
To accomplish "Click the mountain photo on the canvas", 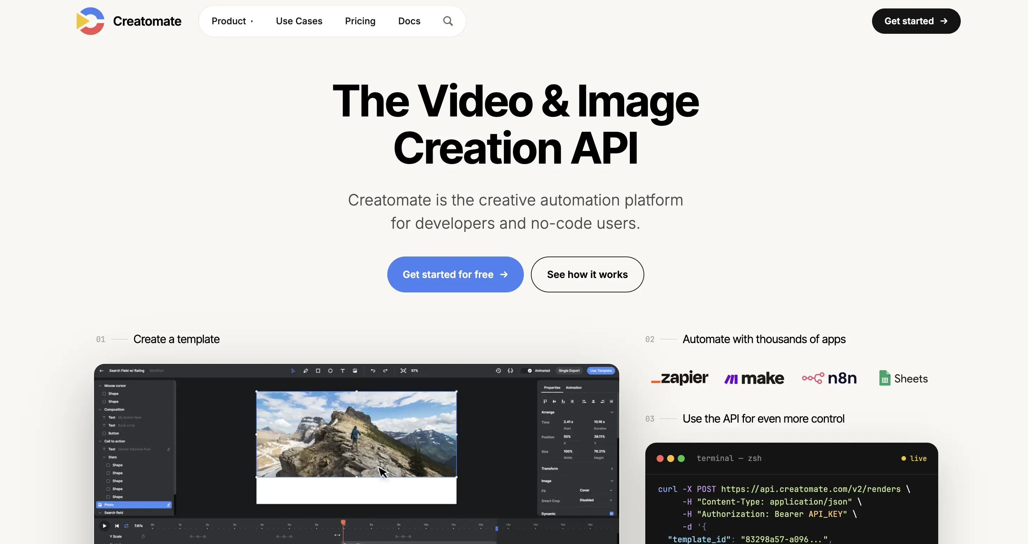I will (x=356, y=434).
